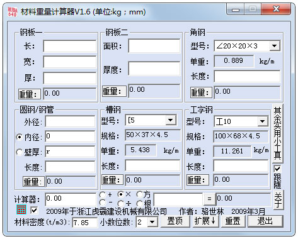Viewport: 298px width, 239px height.
Task: Click the 钢板一 宽 input field
Action: point(70,62)
